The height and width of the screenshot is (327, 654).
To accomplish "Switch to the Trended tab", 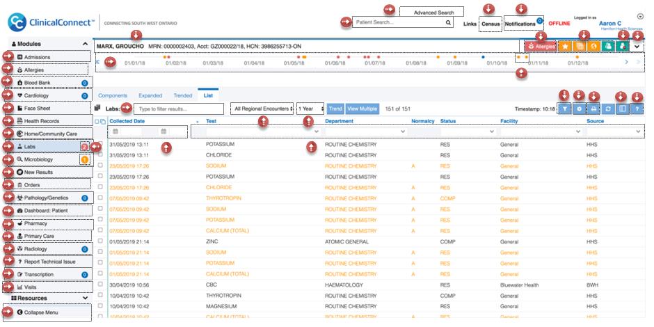I will [x=183, y=95].
